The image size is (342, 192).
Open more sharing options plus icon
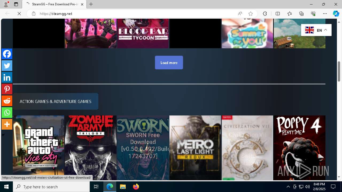point(7,124)
